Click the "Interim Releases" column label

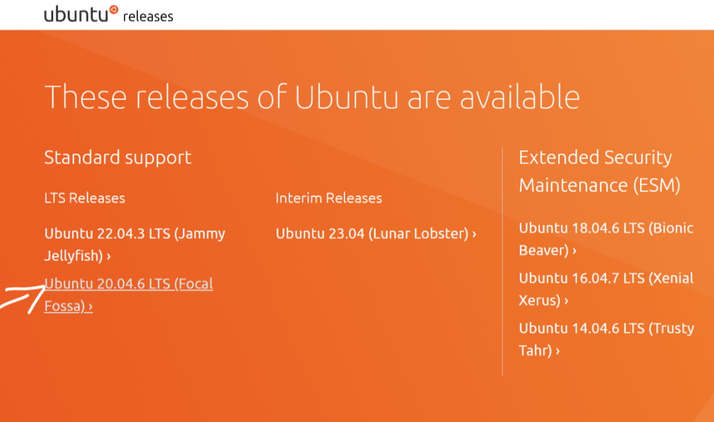(329, 198)
